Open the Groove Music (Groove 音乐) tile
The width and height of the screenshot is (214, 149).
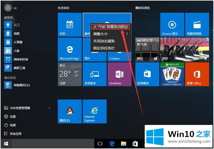click(172, 25)
